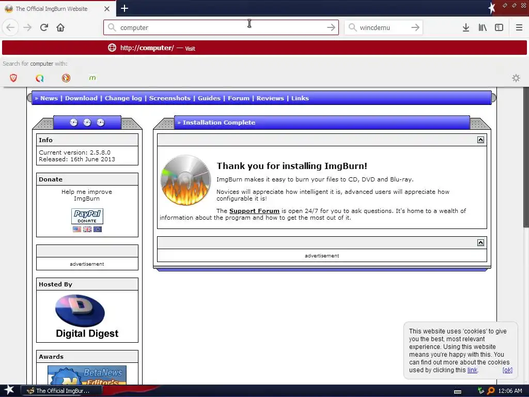
Task: Close The Official ImgBurn Website tab
Action: click(106, 9)
